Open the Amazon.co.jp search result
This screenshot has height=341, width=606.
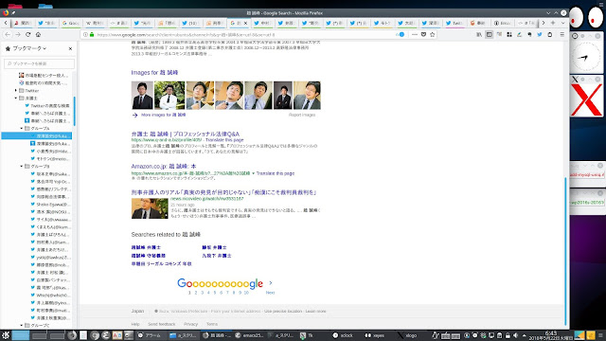(x=164, y=167)
